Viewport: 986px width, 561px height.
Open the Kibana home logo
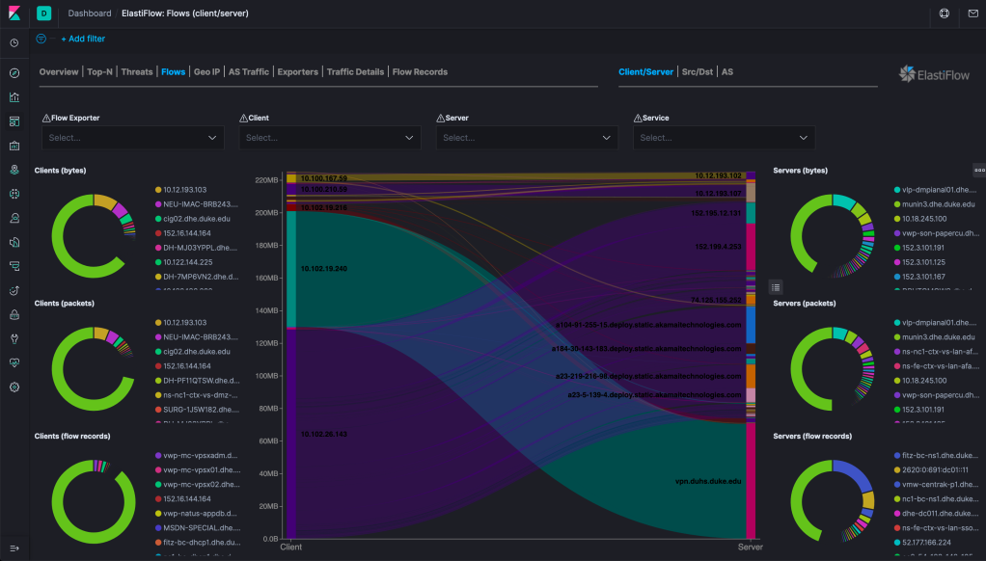14,13
